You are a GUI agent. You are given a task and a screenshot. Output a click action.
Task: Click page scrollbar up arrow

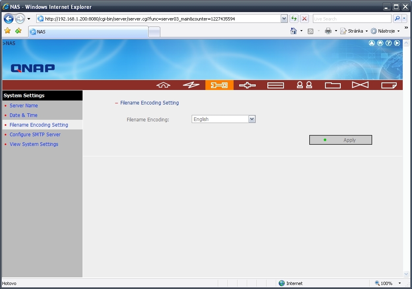[406, 43]
